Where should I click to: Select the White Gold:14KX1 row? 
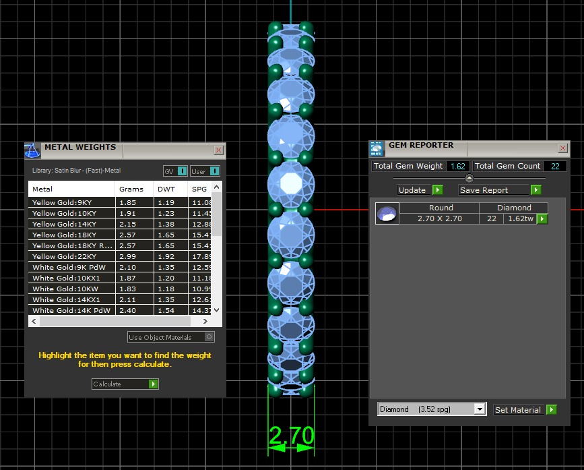coord(120,299)
